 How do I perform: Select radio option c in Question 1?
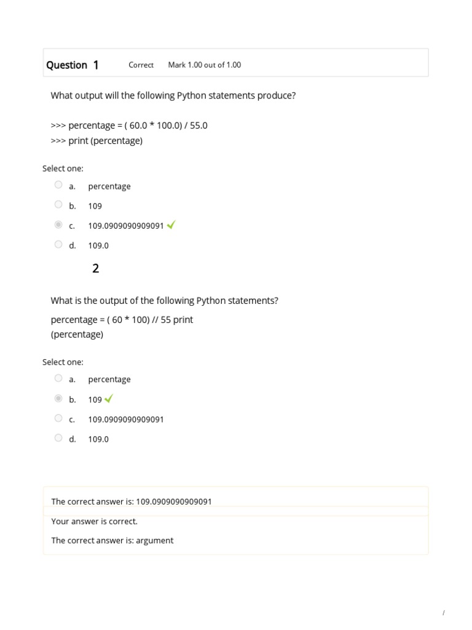pyautogui.click(x=58, y=225)
